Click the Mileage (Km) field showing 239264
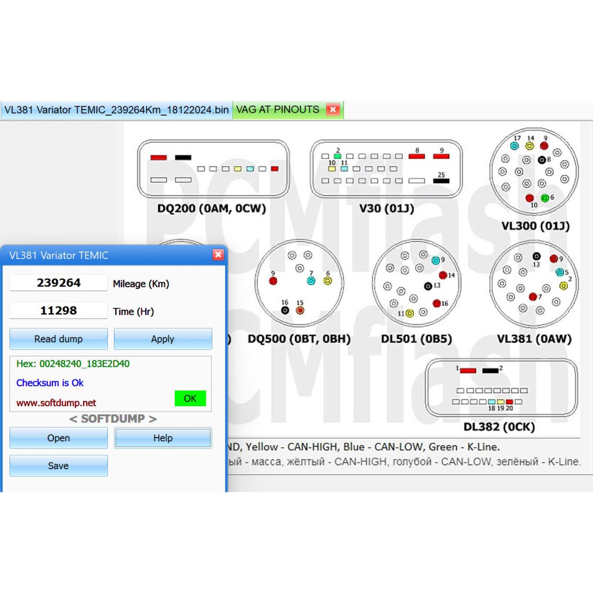Image resolution: width=593 pixels, height=593 pixels. 59,283
